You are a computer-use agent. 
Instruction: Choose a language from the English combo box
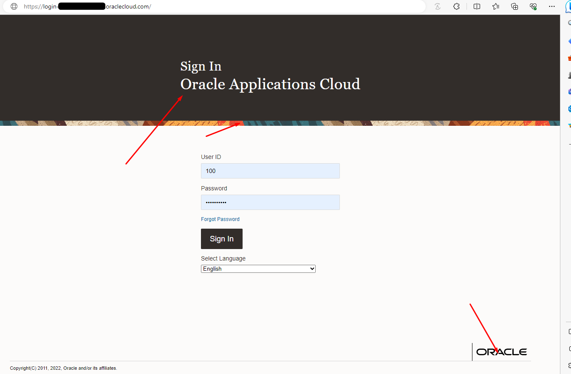[258, 269]
